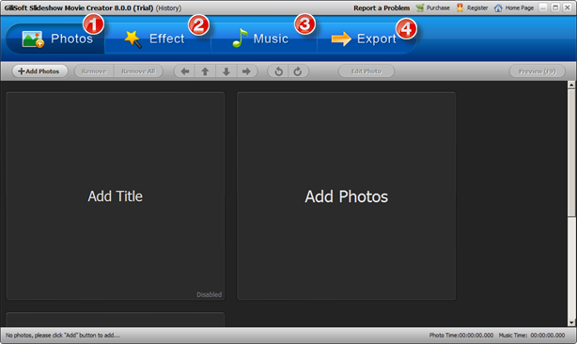Move photo up with up arrow icon
This screenshot has width=577, height=344.
[x=206, y=71]
